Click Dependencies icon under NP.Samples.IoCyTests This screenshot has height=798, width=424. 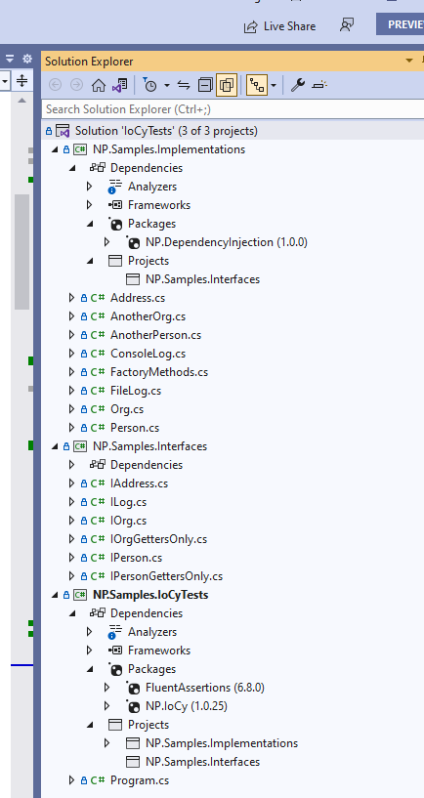coord(98,613)
